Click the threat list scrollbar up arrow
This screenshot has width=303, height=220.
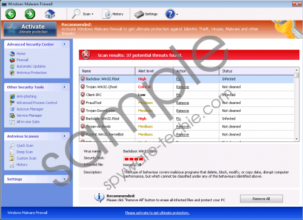pos(296,70)
